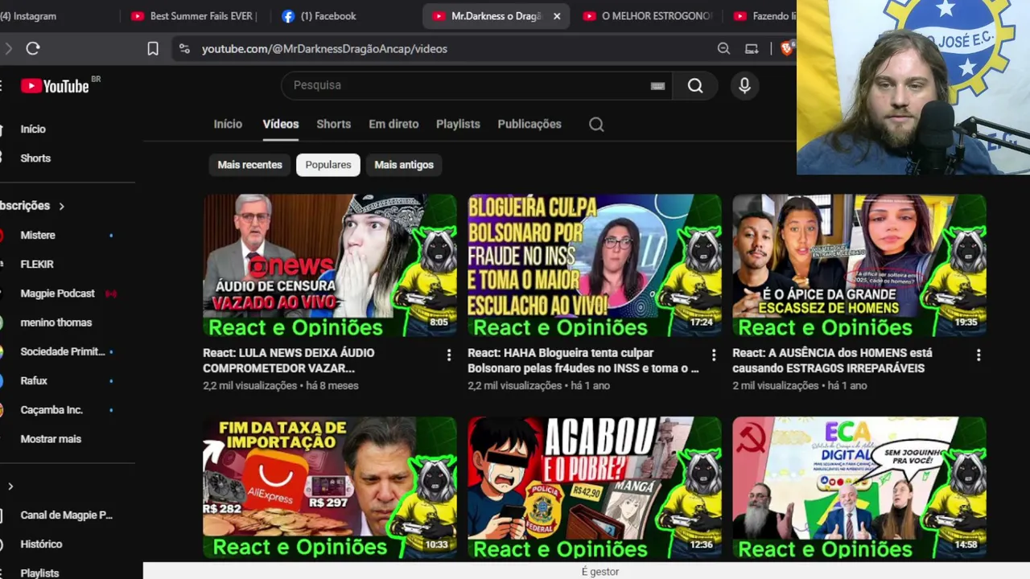The image size is (1030, 579).
Task: Switch to the Best Summer Fails EVER tab
Action: pos(193,16)
